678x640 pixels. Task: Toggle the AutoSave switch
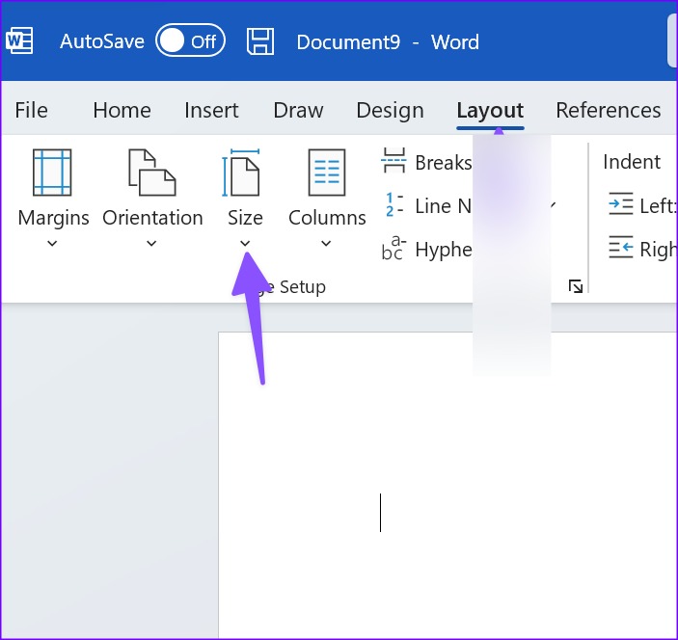[190, 41]
